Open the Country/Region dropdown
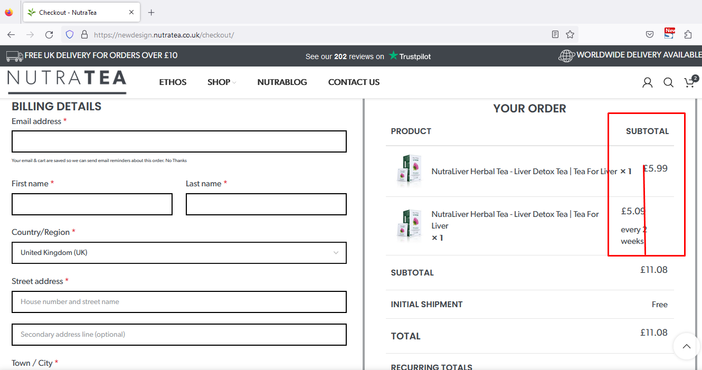The height and width of the screenshot is (370, 702). [x=179, y=253]
